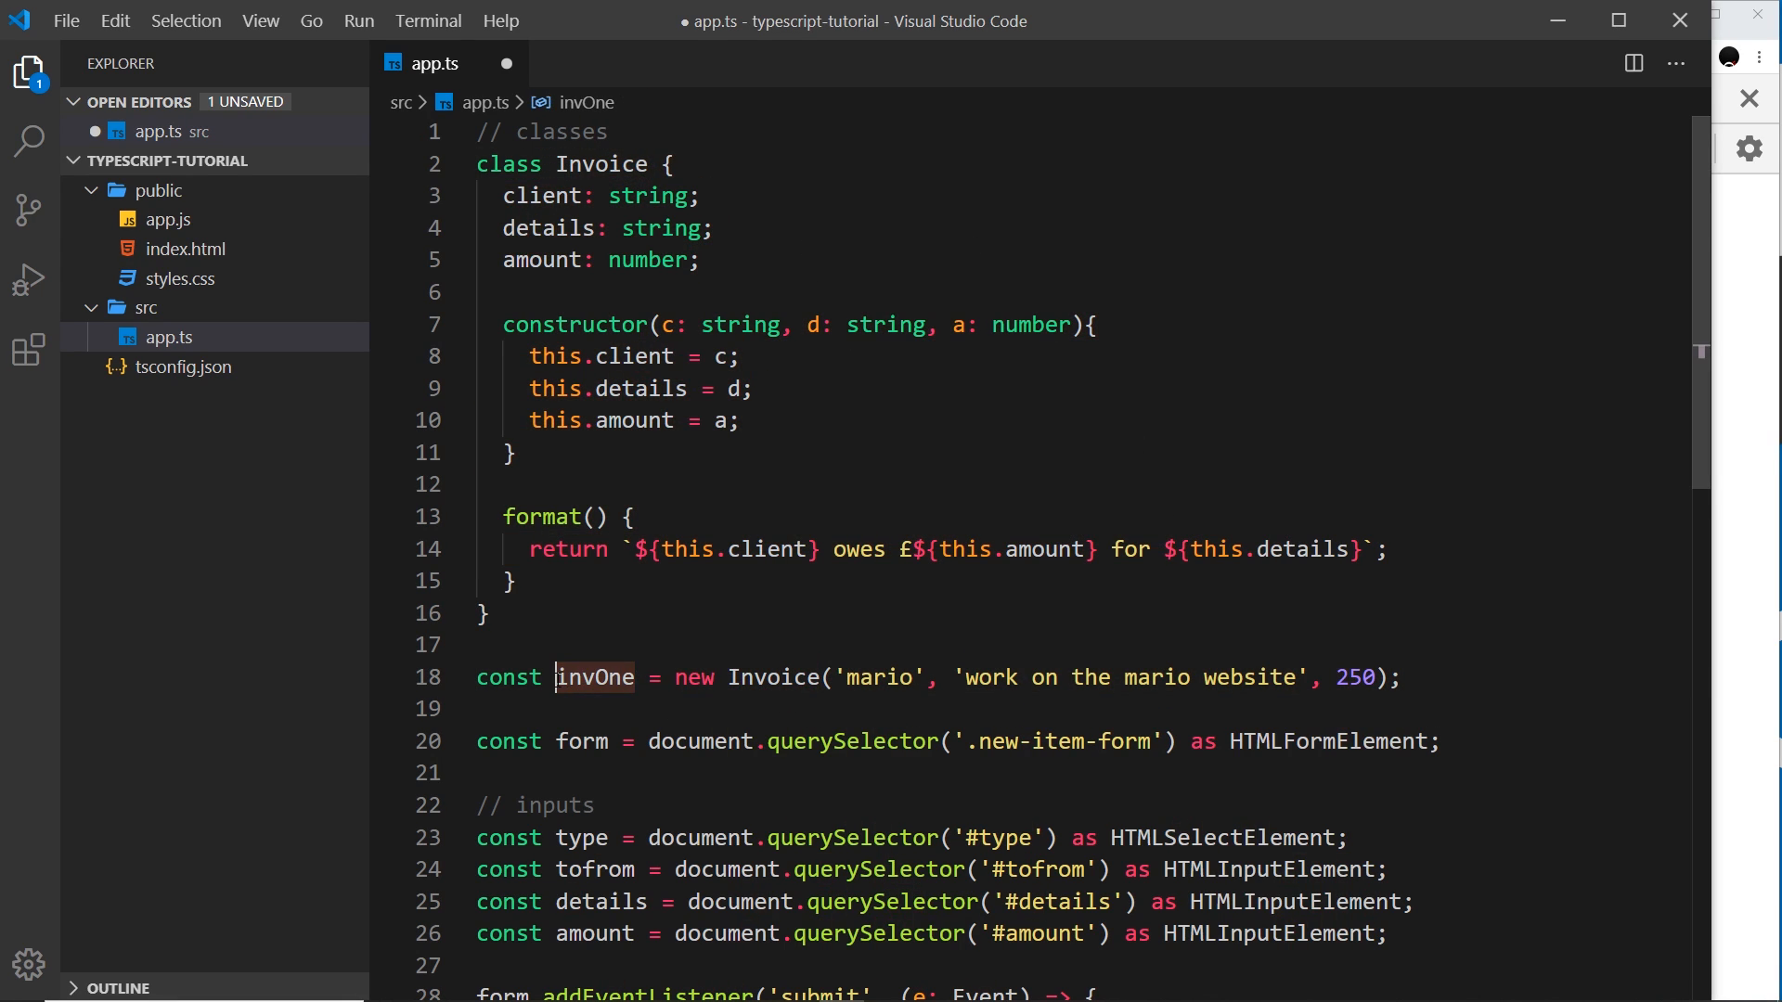Click the unsaved dot on app.ts tab
1782x1002 pixels.
click(507, 63)
